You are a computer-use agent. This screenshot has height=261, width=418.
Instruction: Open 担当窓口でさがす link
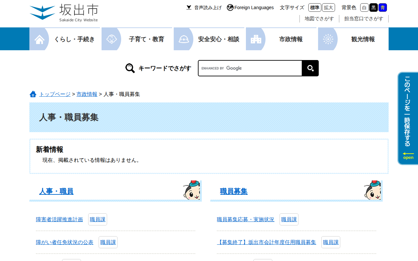point(364,19)
